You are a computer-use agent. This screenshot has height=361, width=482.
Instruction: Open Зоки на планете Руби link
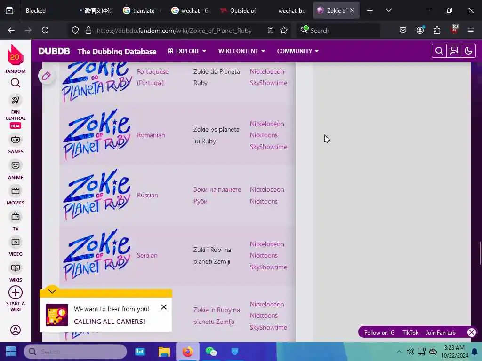tap(217, 195)
